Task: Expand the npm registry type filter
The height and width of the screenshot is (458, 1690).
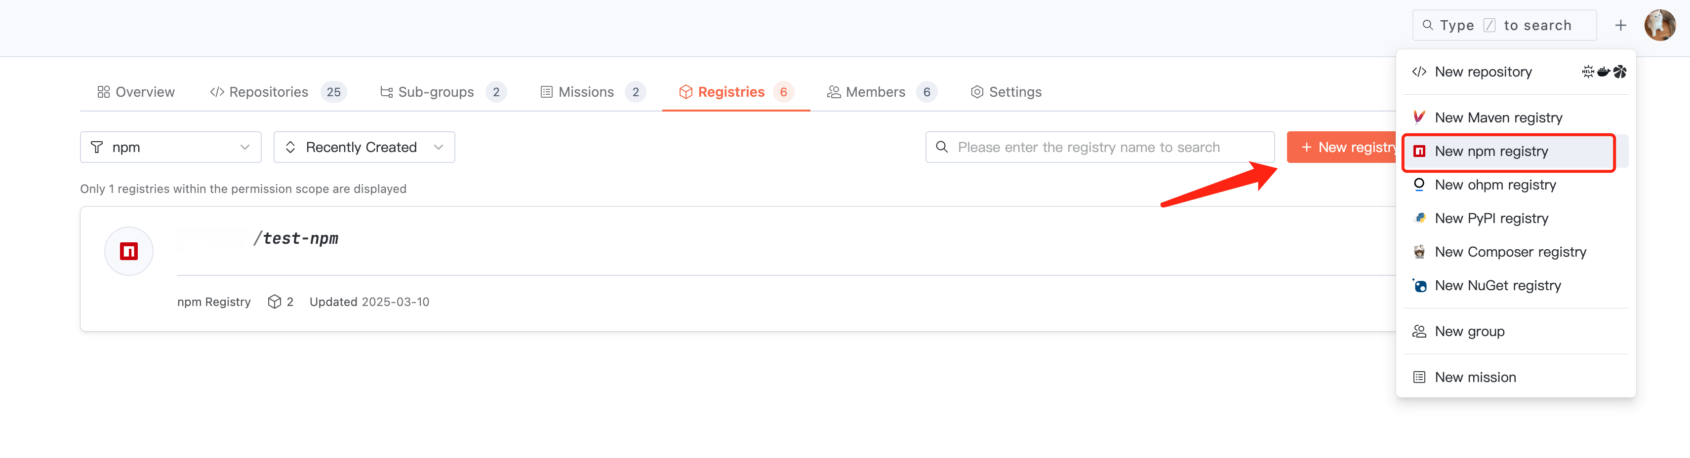Action: (170, 147)
